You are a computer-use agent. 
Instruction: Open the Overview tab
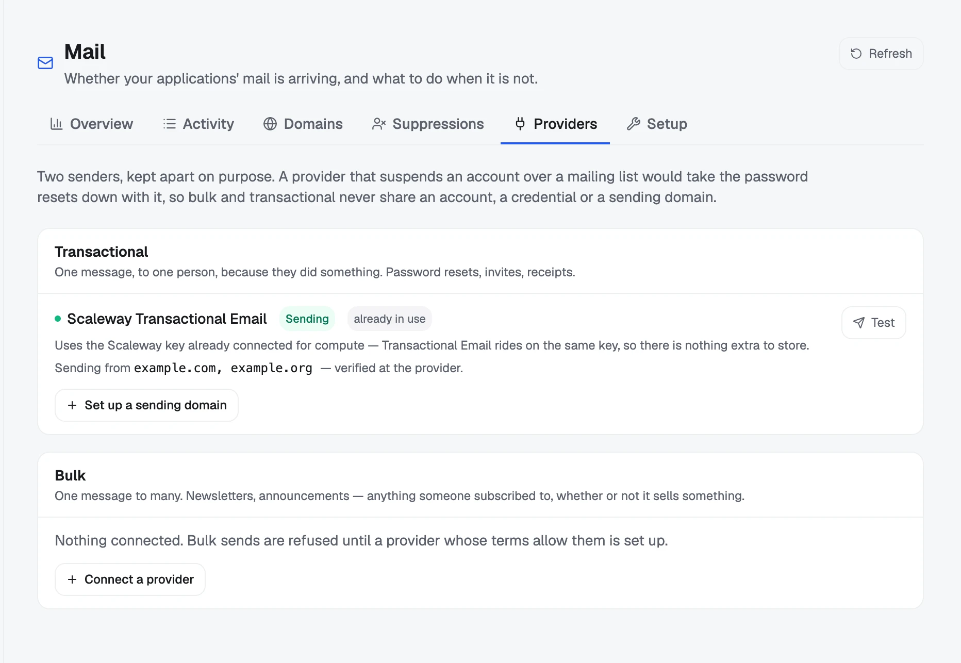(x=91, y=124)
